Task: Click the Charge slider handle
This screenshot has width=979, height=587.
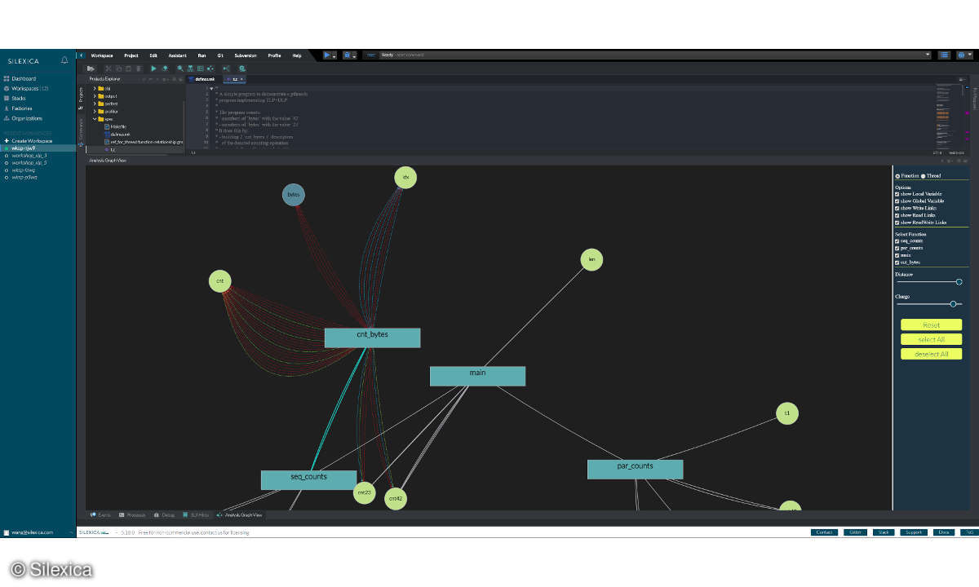Action: pyautogui.click(x=953, y=303)
